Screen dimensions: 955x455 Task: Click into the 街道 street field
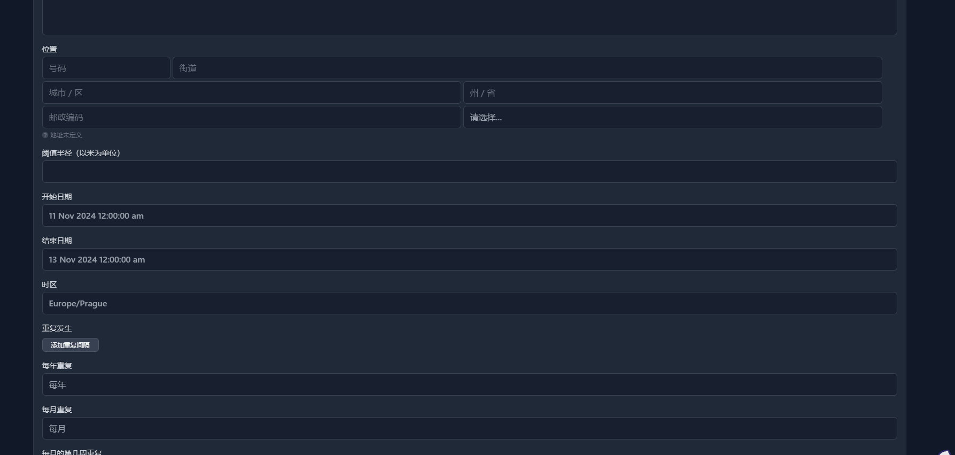click(x=527, y=68)
